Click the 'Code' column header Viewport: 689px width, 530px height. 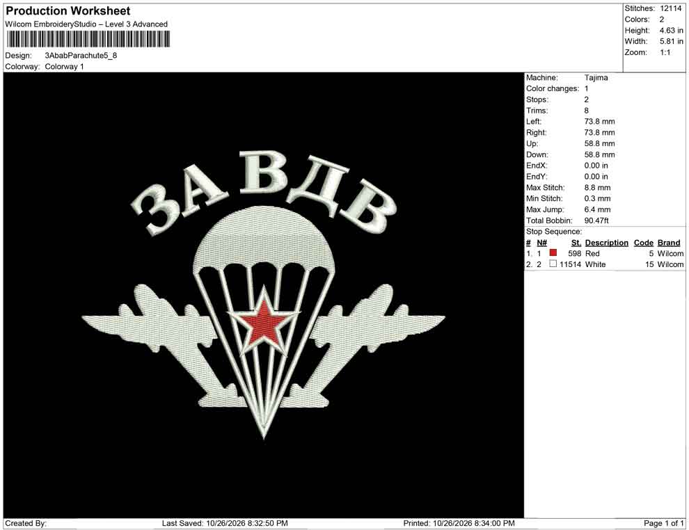(643, 243)
